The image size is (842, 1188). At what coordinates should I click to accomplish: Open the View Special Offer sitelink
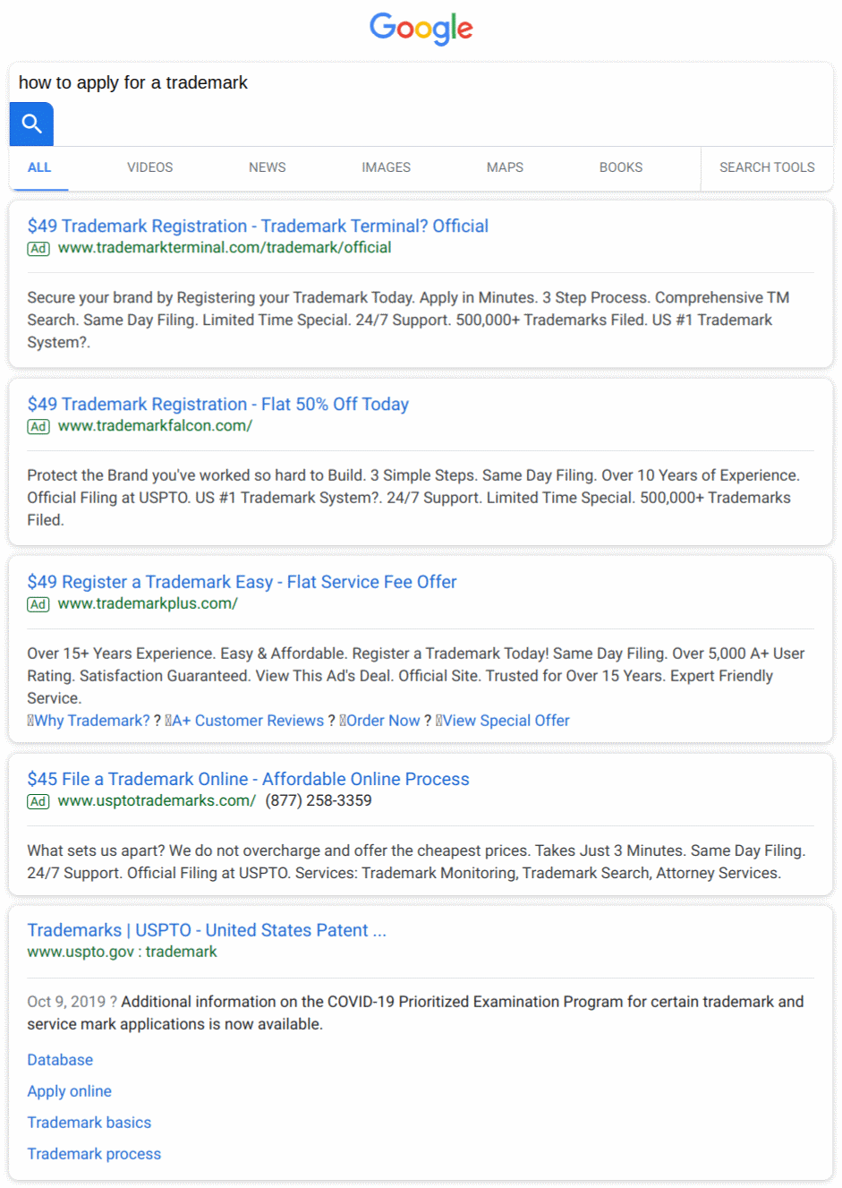point(506,721)
